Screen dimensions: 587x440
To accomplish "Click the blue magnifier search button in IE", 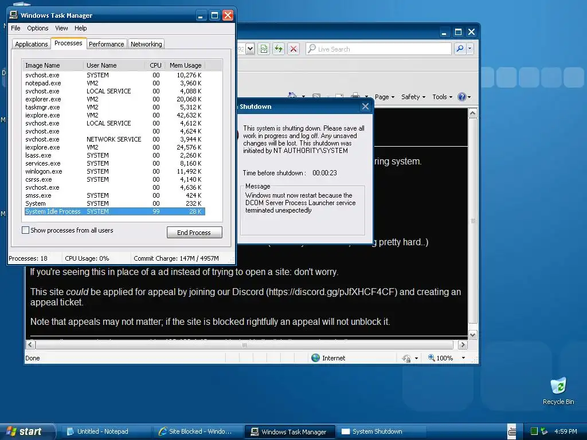I will click(x=460, y=49).
